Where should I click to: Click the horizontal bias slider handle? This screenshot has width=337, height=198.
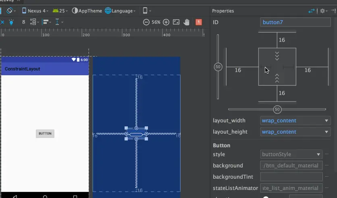pyautogui.click(x=277, y=109)
